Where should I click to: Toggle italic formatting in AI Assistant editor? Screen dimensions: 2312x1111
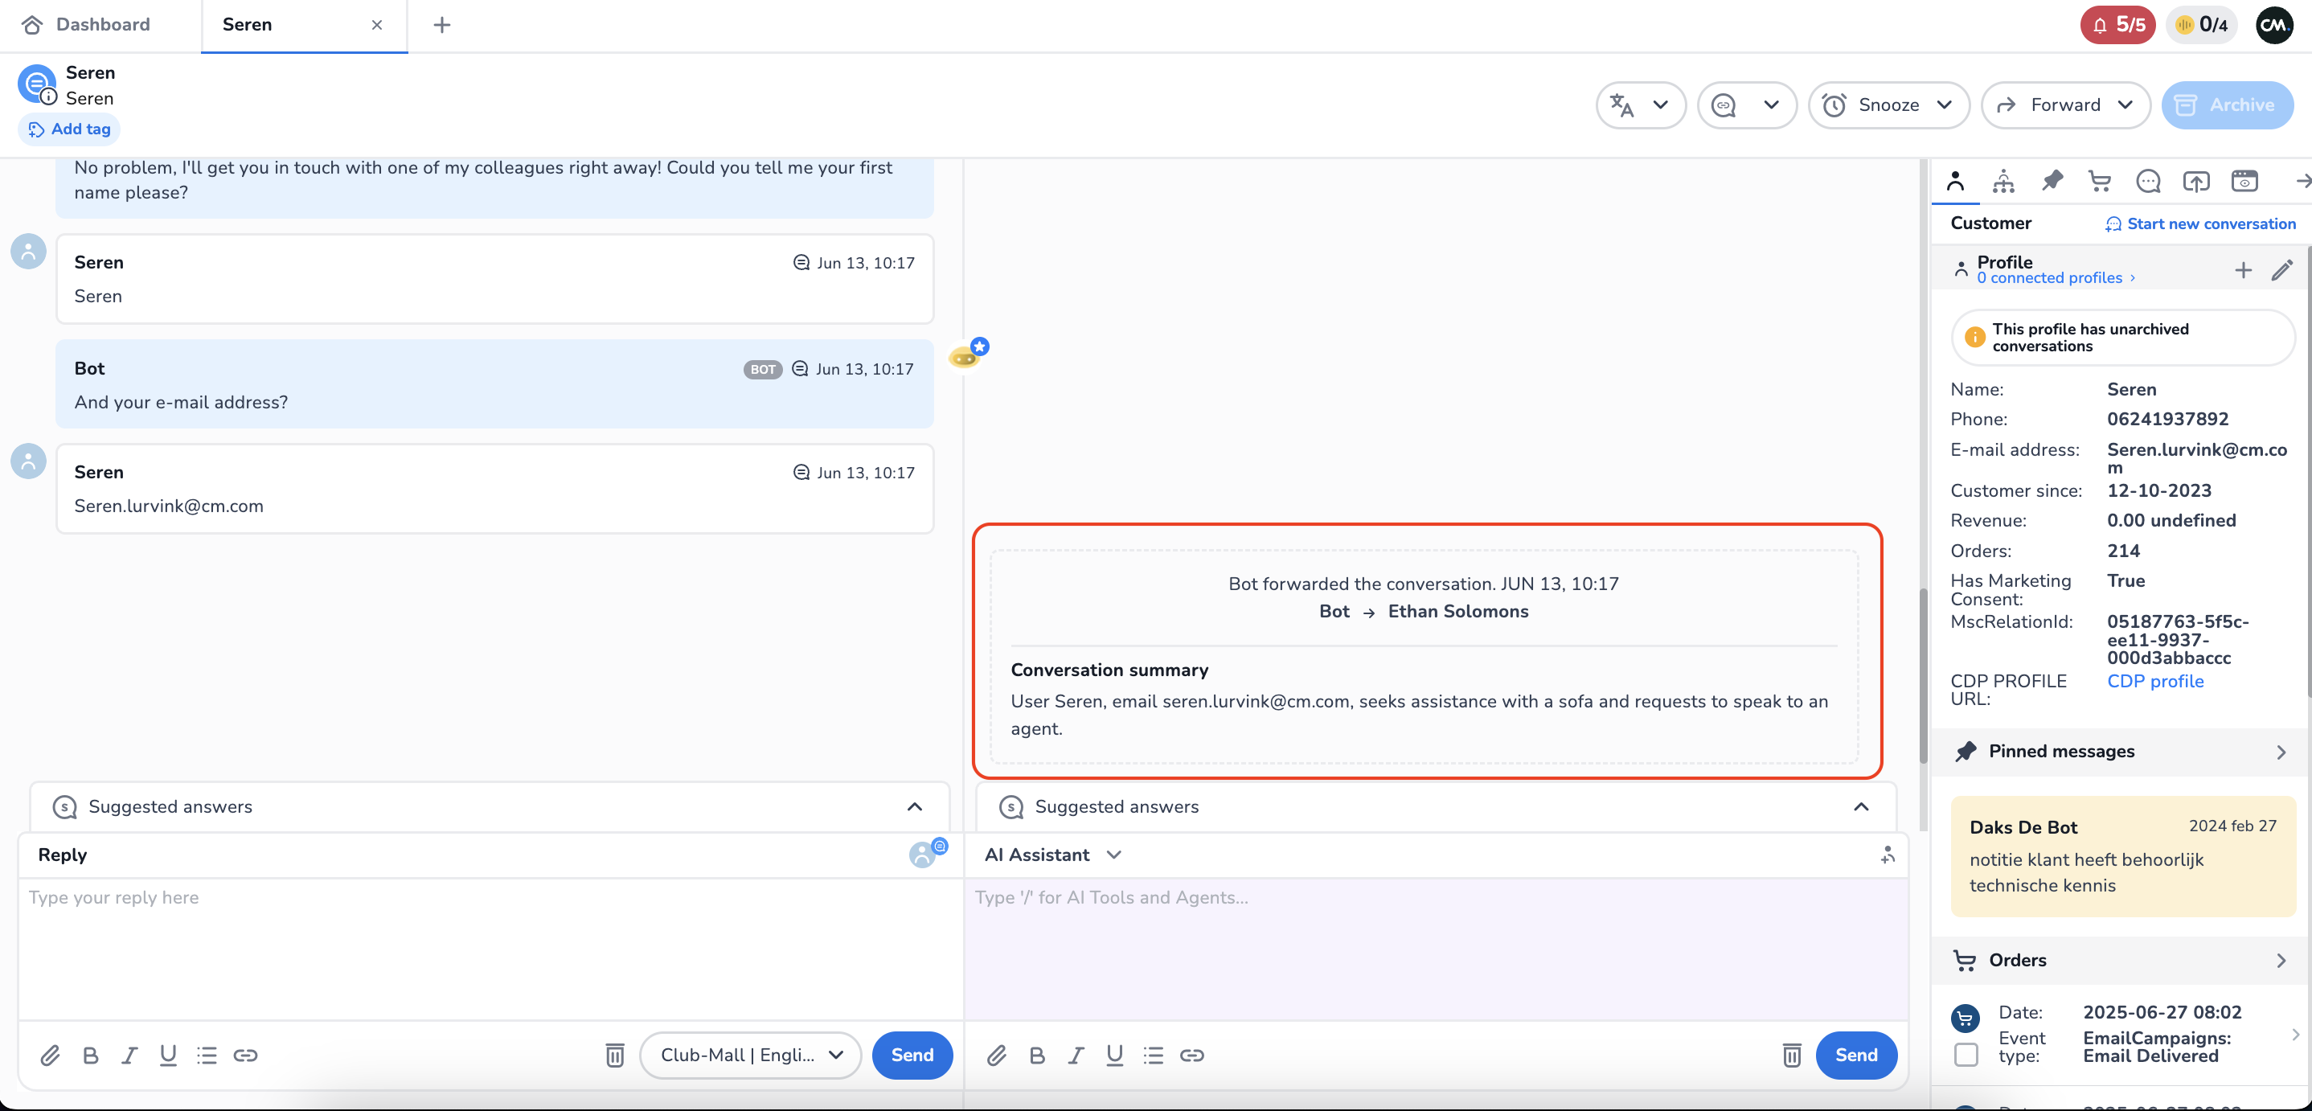[1076, 1056]
